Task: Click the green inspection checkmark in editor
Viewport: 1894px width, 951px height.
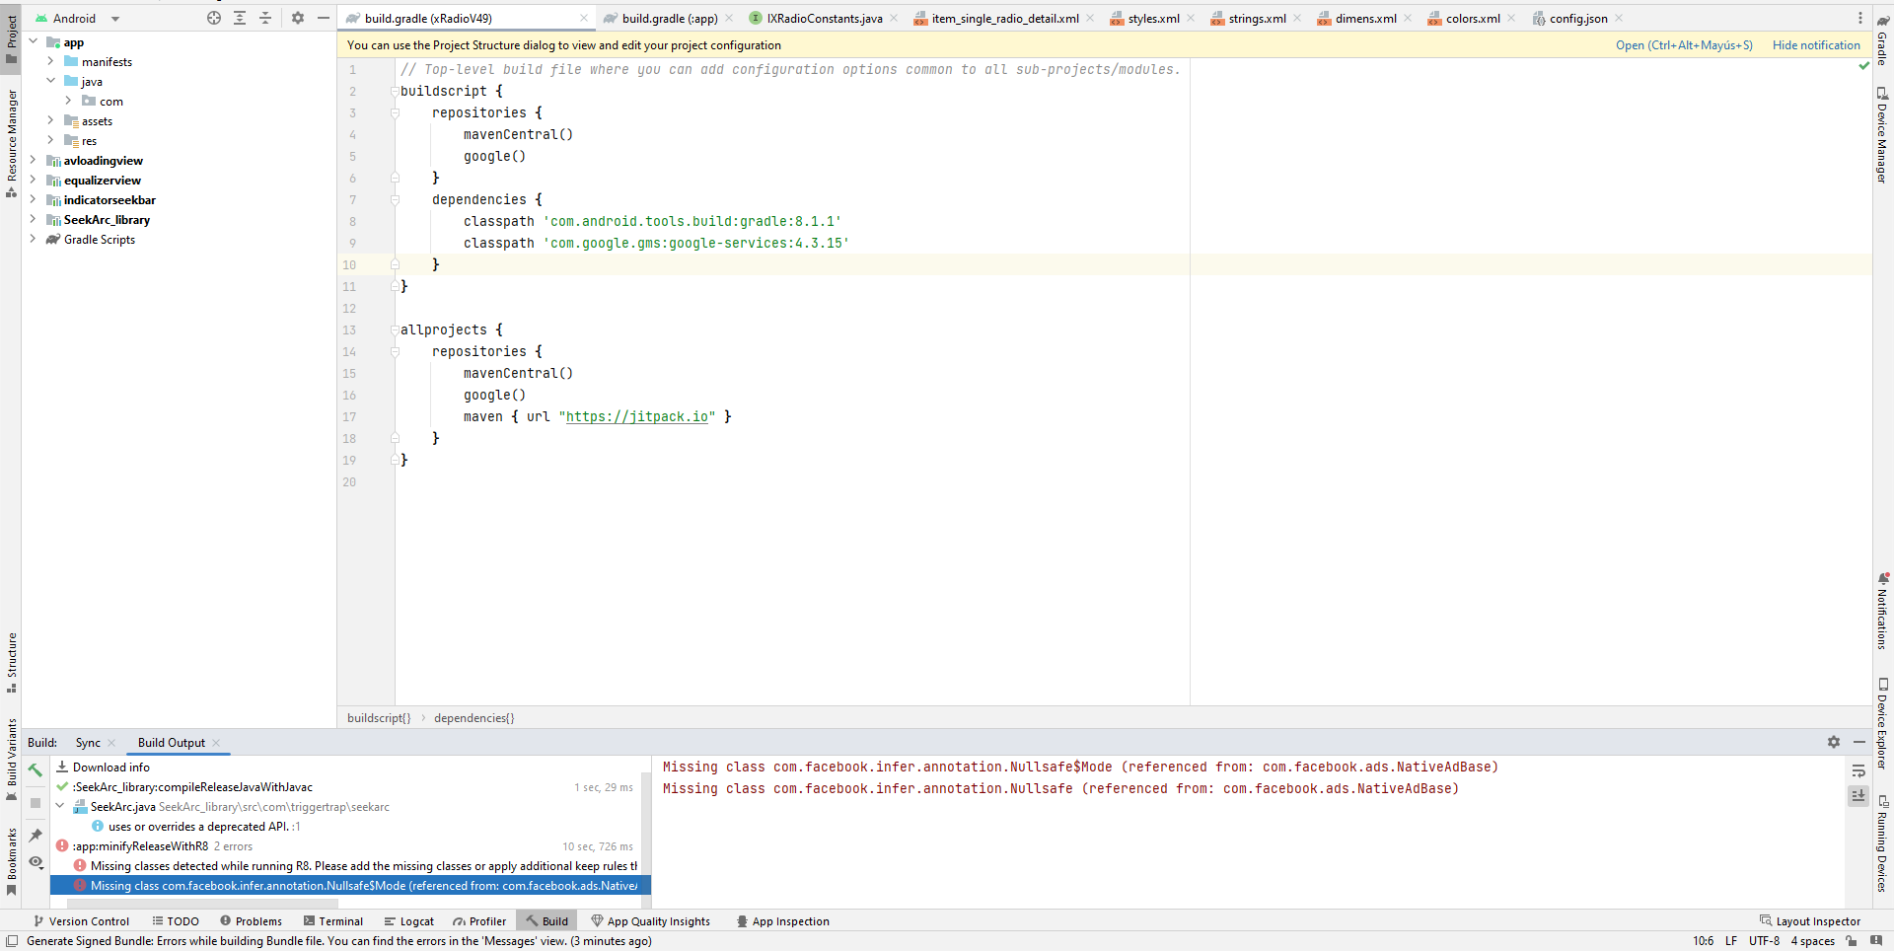Action: click(x=1863, y=66)
